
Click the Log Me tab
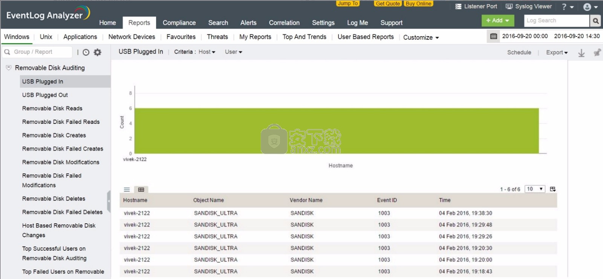(357, 23)
